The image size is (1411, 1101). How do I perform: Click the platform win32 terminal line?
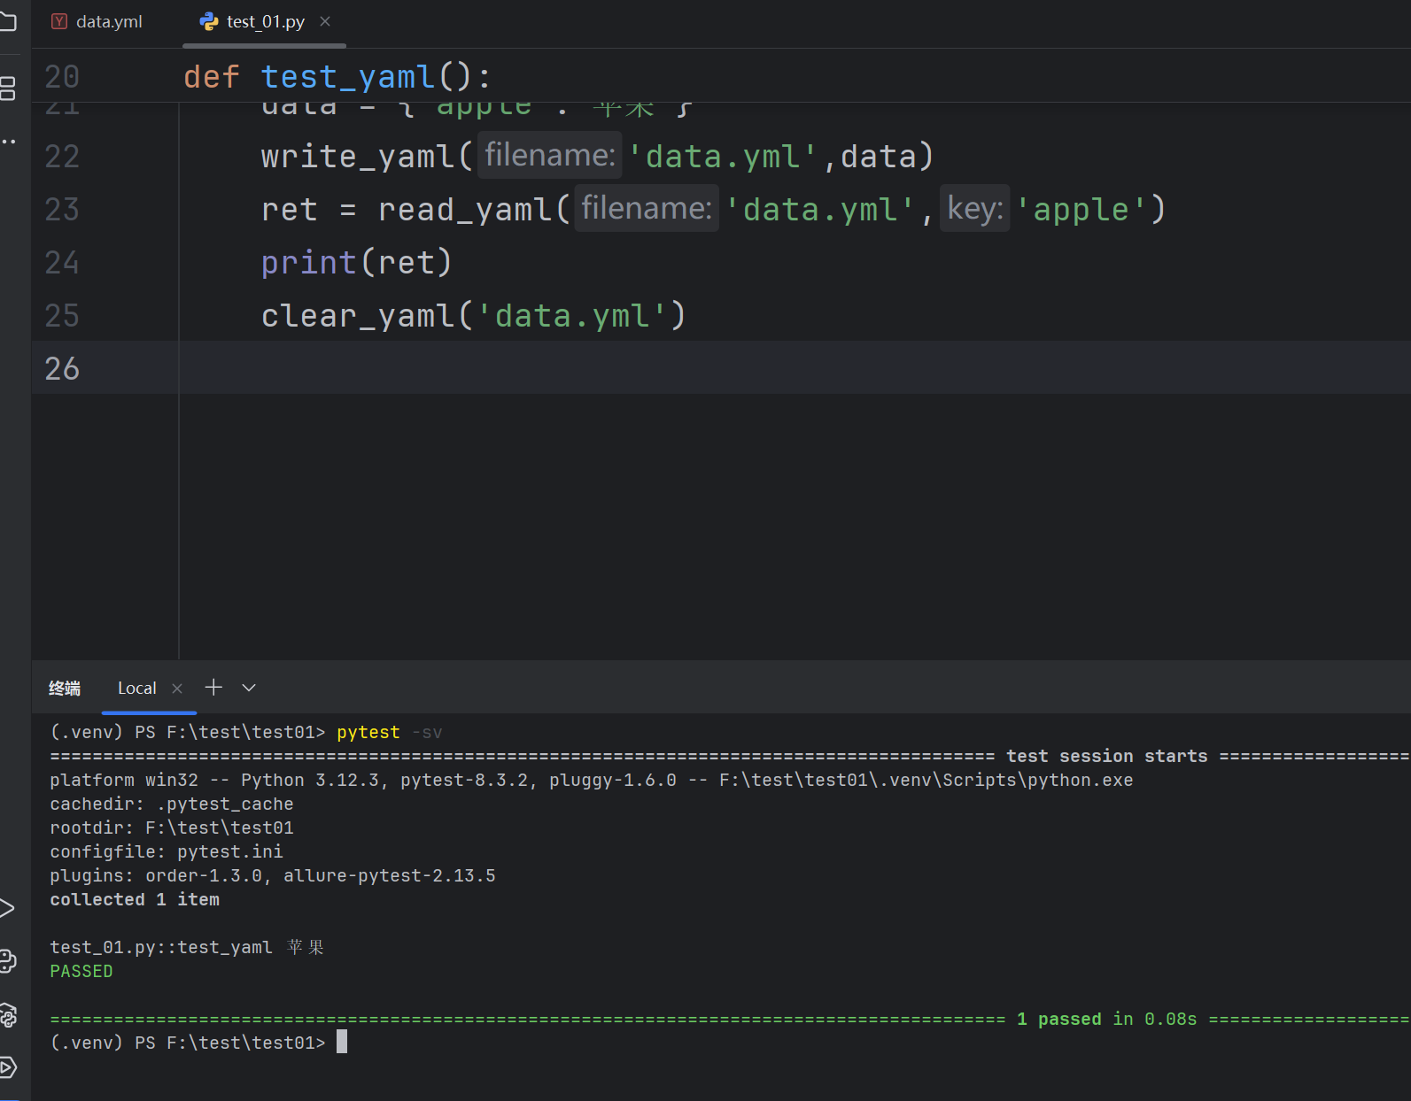tap(592, 780)
